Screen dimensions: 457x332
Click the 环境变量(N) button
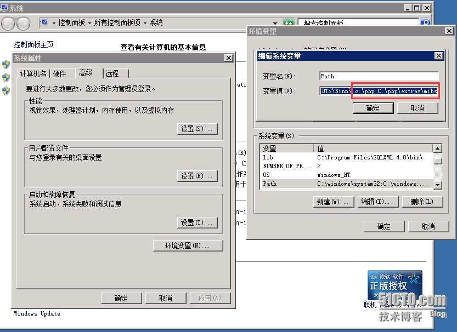pyautogui.click(x=188, y=245)
